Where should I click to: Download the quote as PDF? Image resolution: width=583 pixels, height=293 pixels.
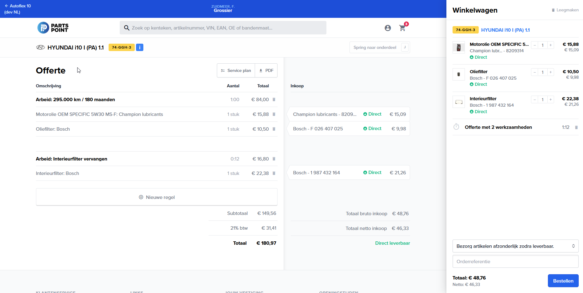(266, 70)
